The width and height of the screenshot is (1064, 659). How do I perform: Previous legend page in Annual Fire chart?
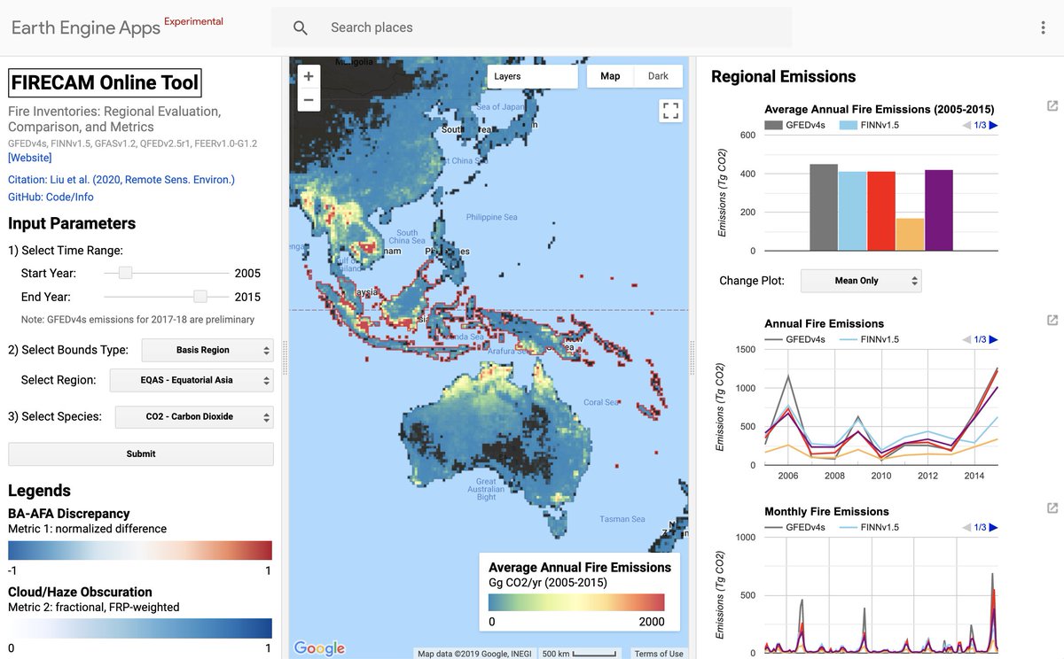tap(966, 339)
